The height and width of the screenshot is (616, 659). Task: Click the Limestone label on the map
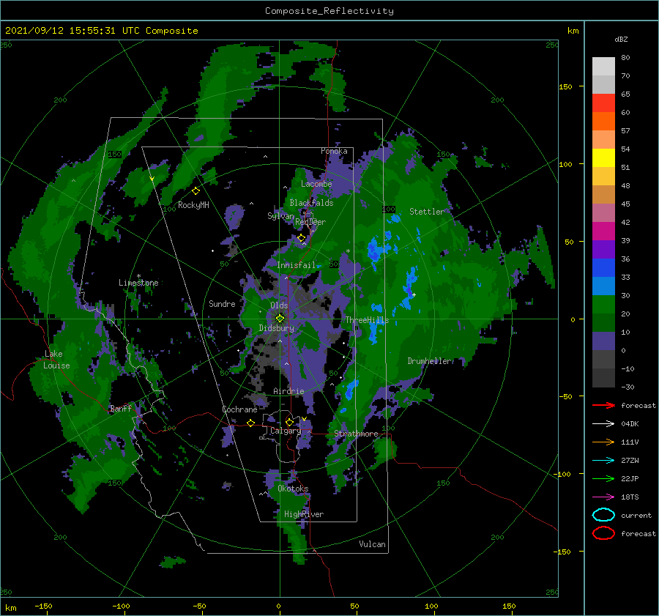(138, 283)
